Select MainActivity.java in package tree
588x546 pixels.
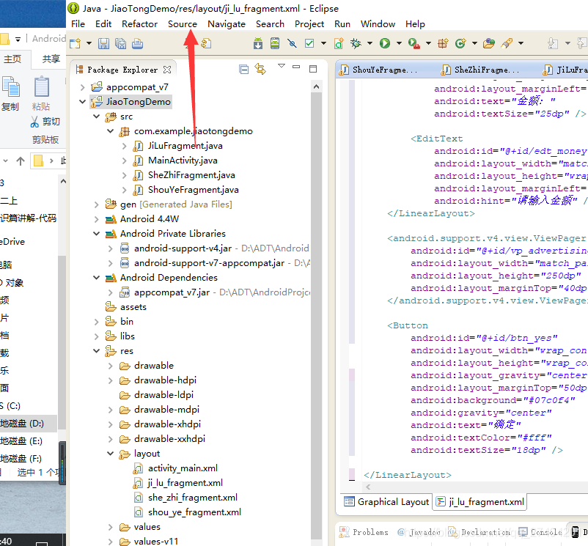[183, 161]
